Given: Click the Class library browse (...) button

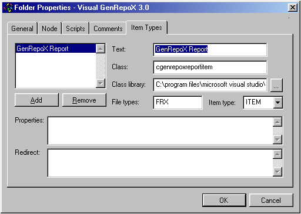Looking at the screenshot, I should 276,85.
